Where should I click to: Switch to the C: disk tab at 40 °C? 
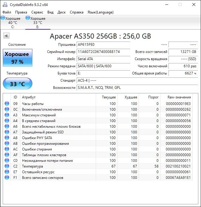click(x=13, y=22)
